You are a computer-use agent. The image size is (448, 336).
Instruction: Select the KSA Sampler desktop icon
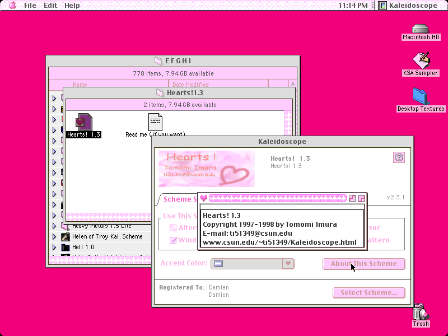click(421, 60)
